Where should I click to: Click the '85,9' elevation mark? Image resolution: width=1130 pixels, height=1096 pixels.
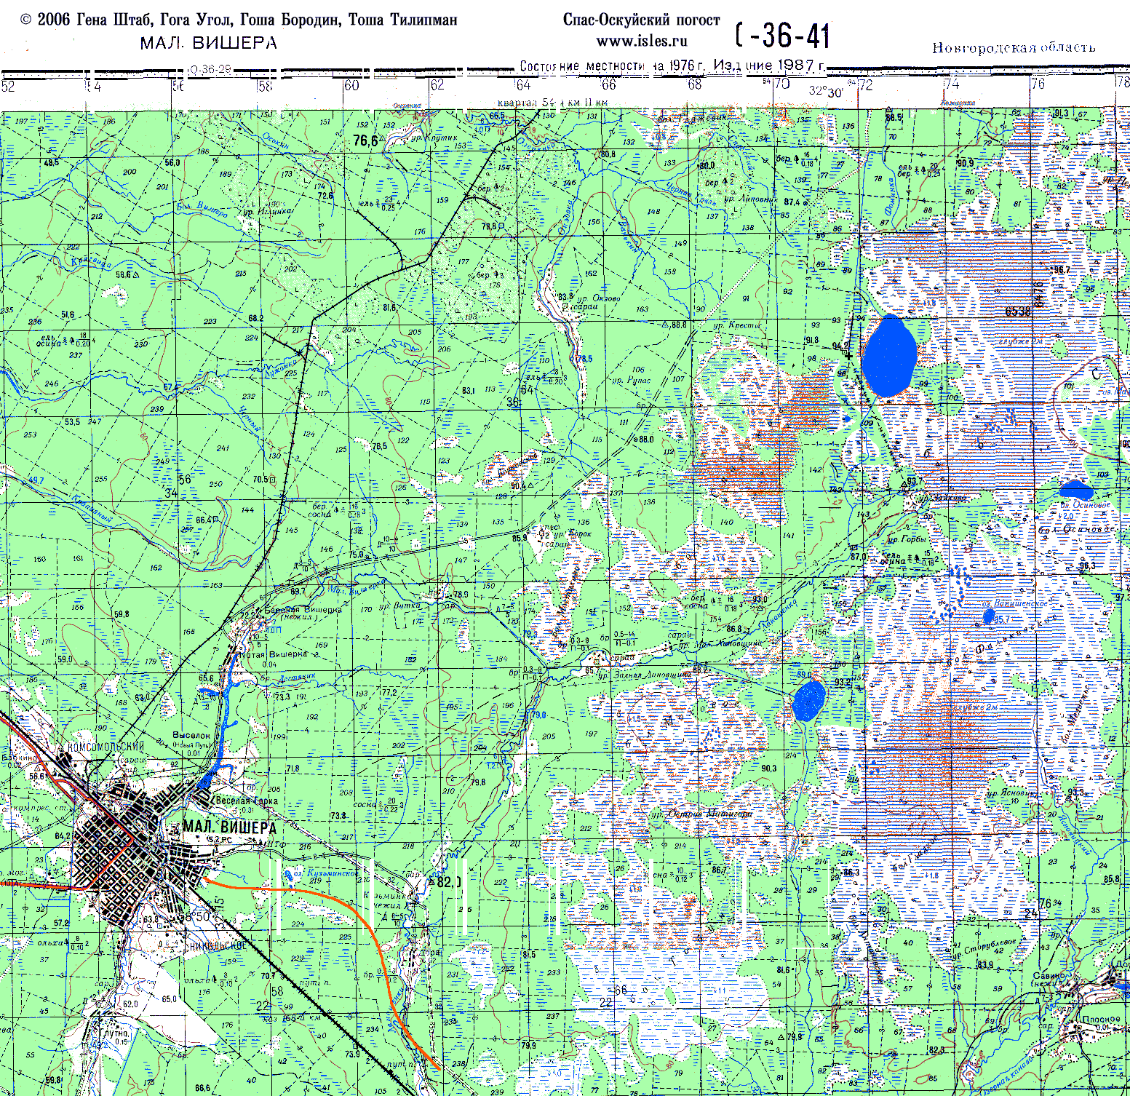tap(520, 539)
